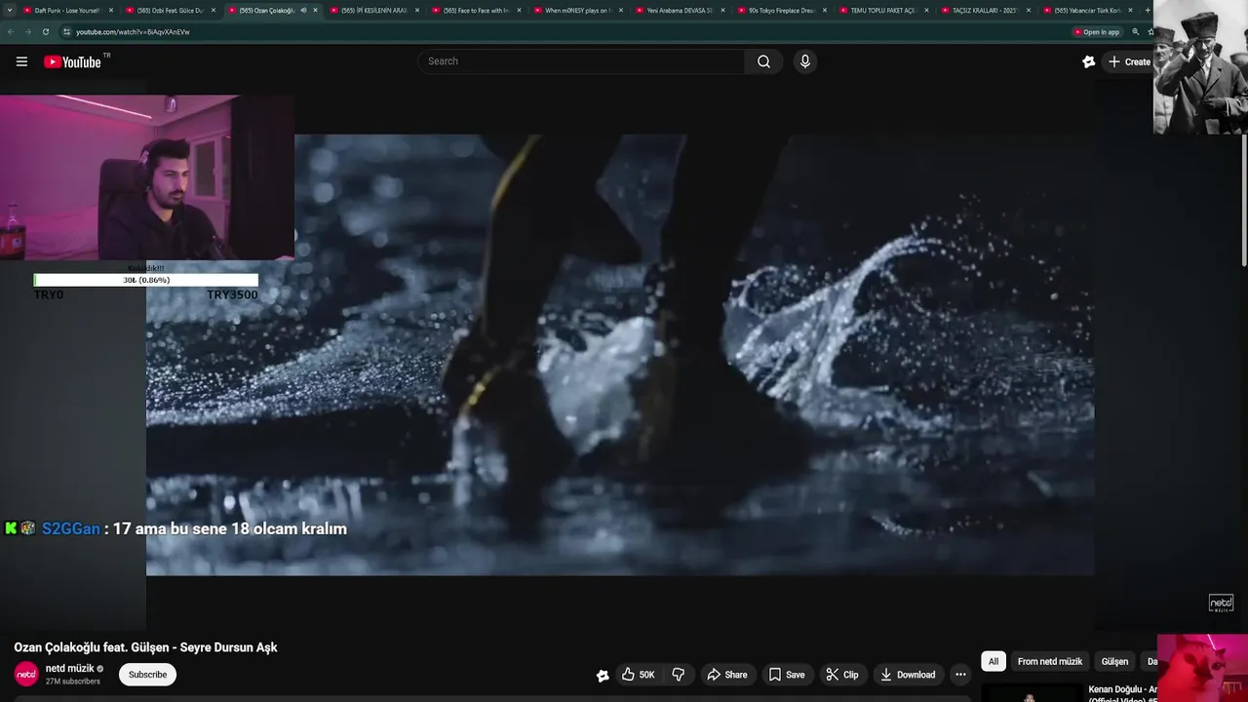This screenshot has height=702, width=1248.
Task: Go to YouTube home via logo
Action: click(72, 61)
